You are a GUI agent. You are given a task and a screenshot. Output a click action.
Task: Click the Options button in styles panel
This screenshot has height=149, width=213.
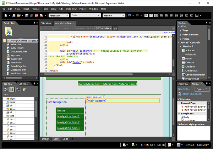pos(201,89)
